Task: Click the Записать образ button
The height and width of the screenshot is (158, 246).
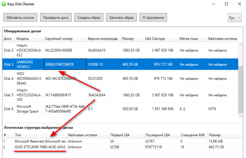Action: (x=121, y=18)
